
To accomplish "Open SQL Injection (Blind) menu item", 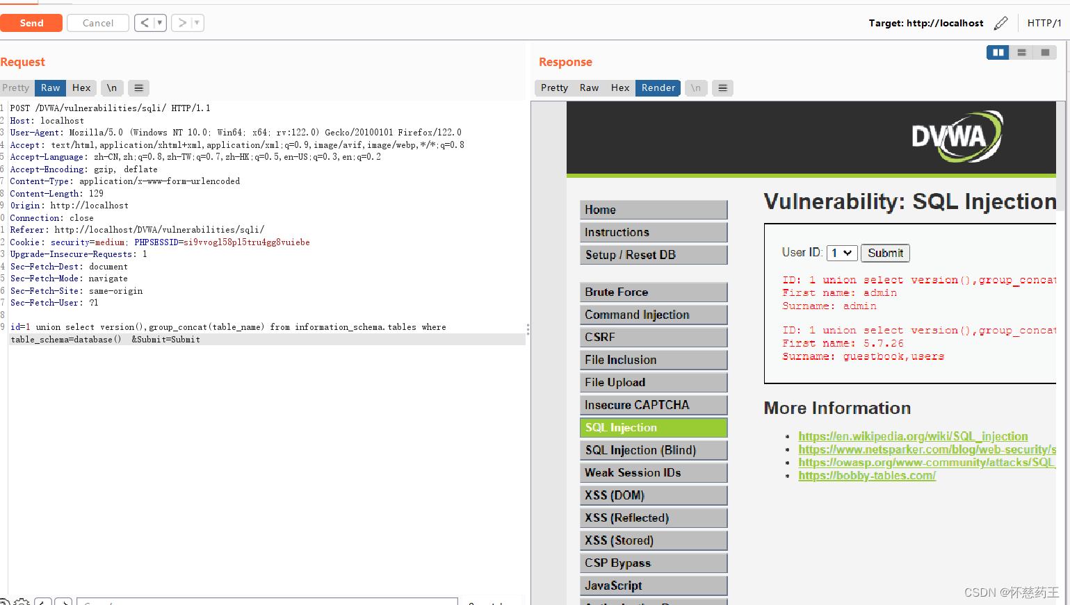I will (x=654, y=450).
